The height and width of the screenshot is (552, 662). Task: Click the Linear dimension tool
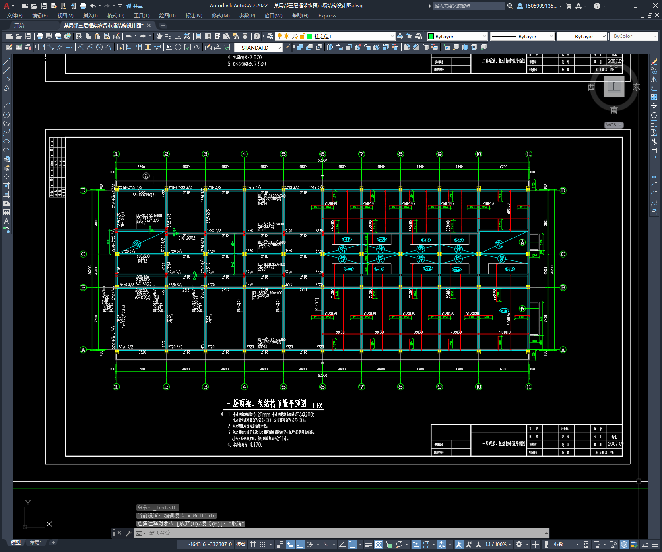[41, 48]
